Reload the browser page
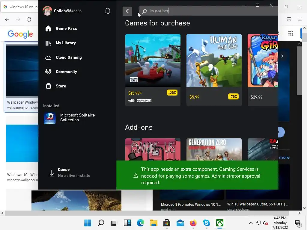The image size is (307, 230). pos(29,19)
